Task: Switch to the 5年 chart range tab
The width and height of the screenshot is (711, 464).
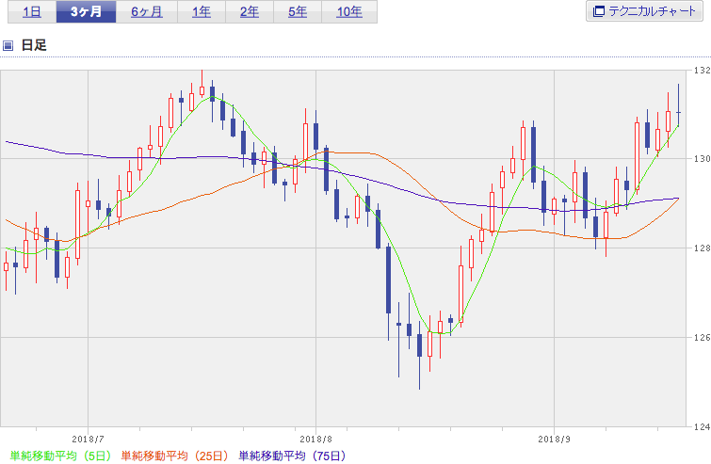Action: click(298, 12)
